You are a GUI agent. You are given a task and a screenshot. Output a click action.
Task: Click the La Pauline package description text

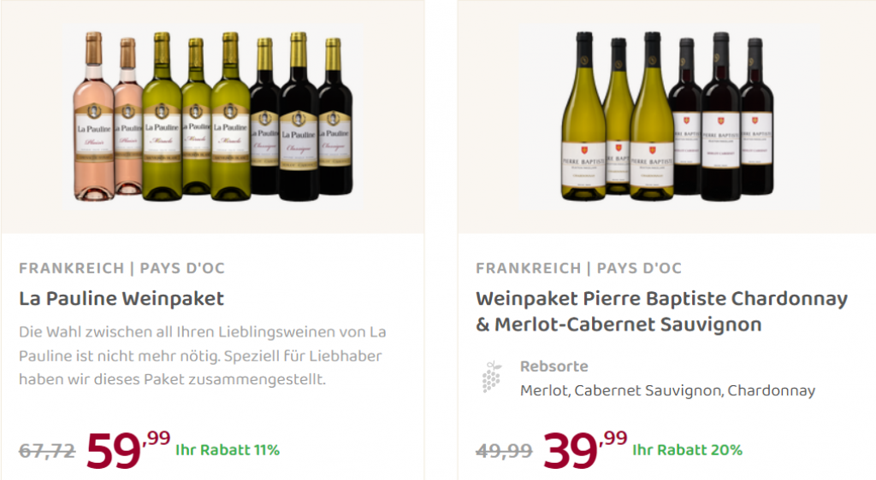coord(202,355)
